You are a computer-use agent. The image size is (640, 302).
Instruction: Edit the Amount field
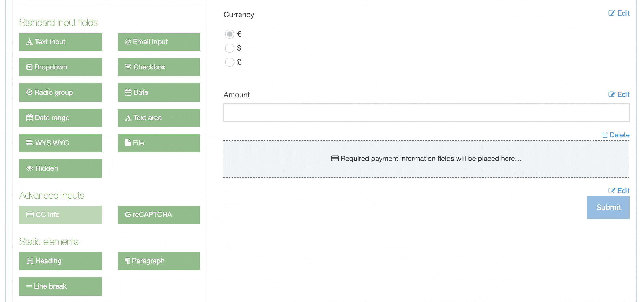(619, 94)
